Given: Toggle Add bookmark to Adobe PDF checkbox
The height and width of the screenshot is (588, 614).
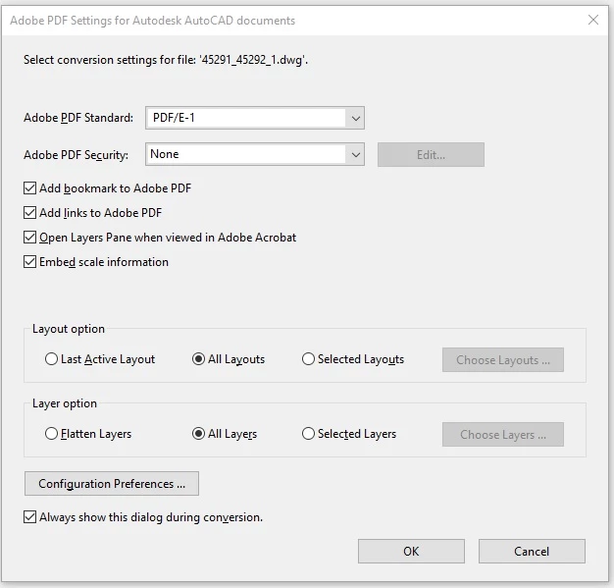Looking at the screenshot, I should (x=29, y=188).
